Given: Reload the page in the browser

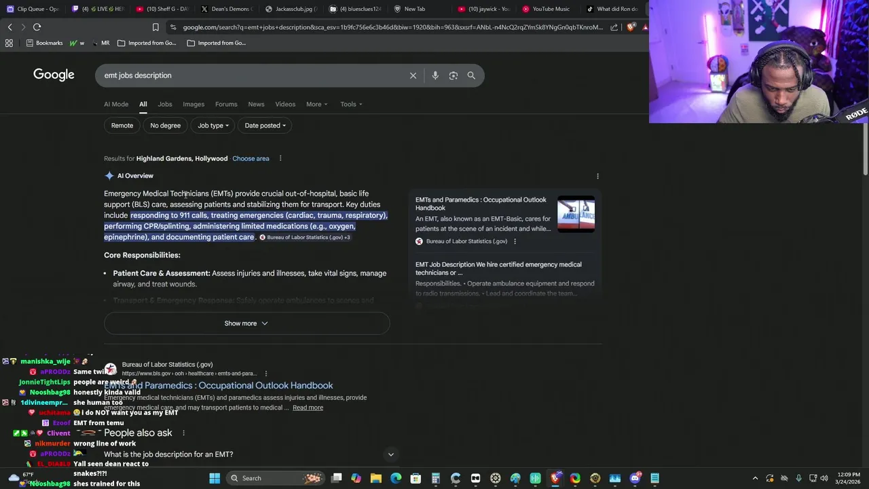Looking at the screenshot, I should point(37,27).
